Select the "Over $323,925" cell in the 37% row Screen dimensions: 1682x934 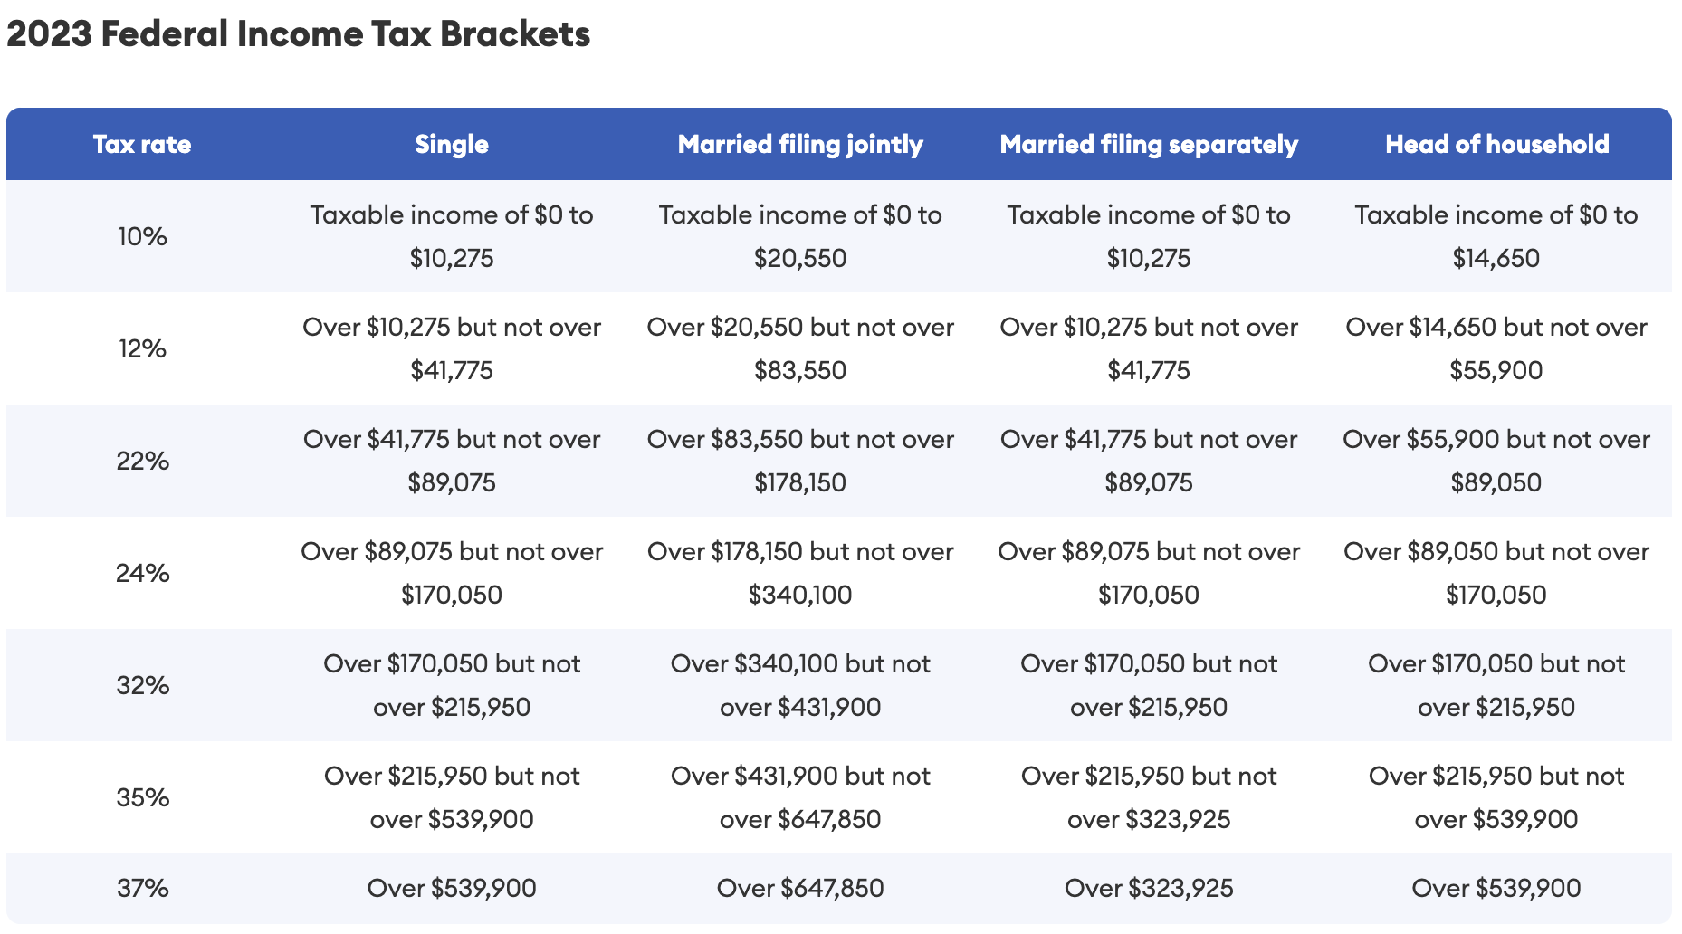[x=1149, y=889]
